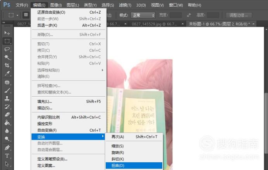Close the 0827_145529.jpg document tab

pos(182,24)
